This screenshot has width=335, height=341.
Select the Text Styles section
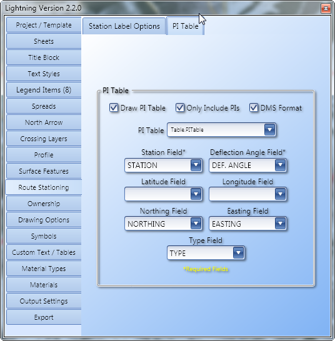point(44,74)
